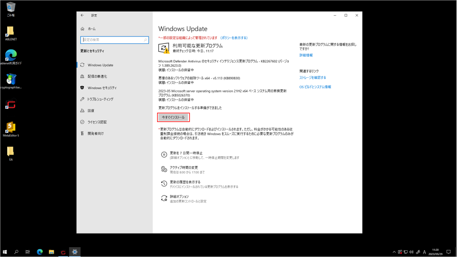Open the notification center icon
This screenshot has width=457, height=257.
(x=449, y=252)
